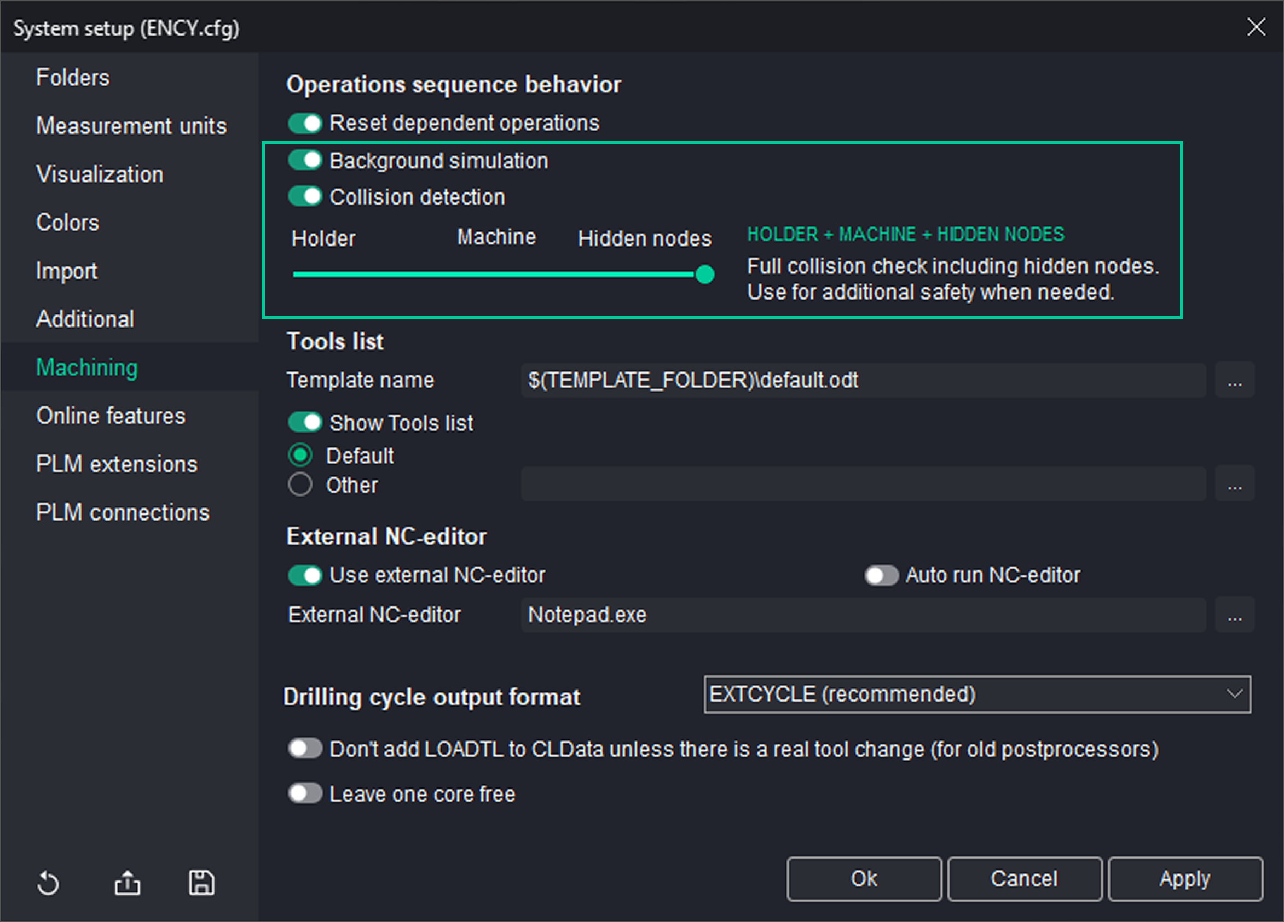Click the reset settings icon
Viewport: 1284px width, 922px height.
[x=48, y=883]
